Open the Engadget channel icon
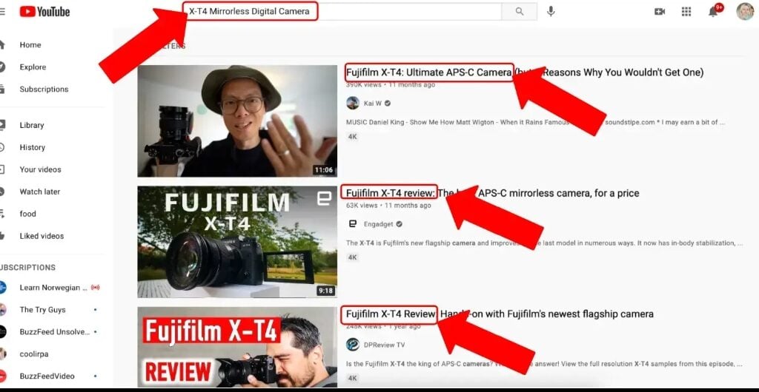This screenshot has width=759, height=392. click(x=353, y=224)
